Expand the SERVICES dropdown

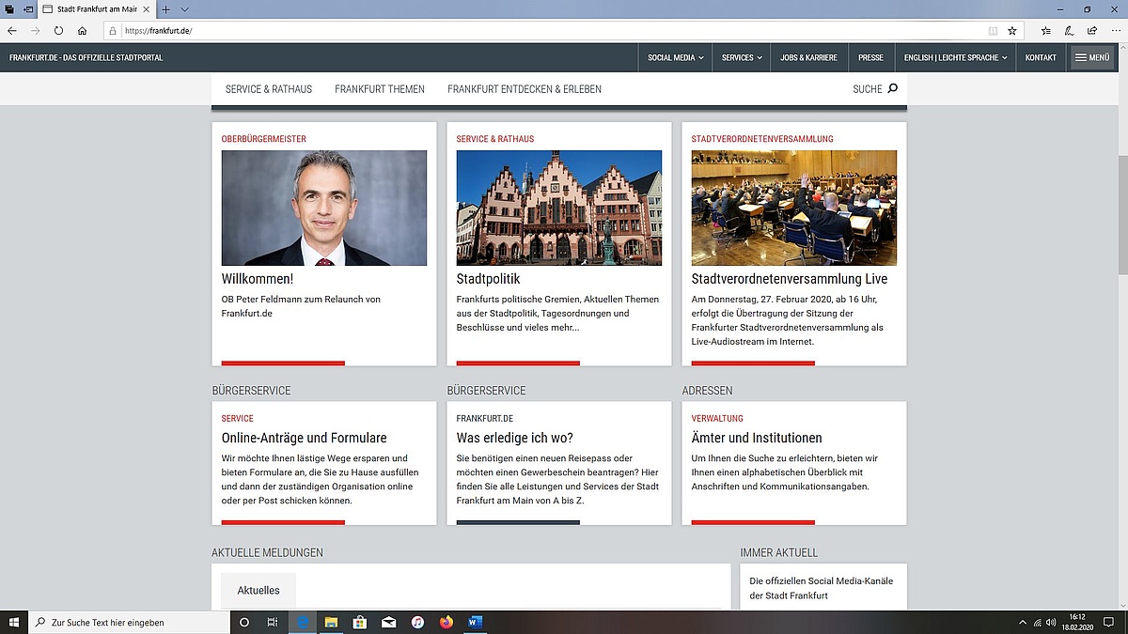(742, 57)
